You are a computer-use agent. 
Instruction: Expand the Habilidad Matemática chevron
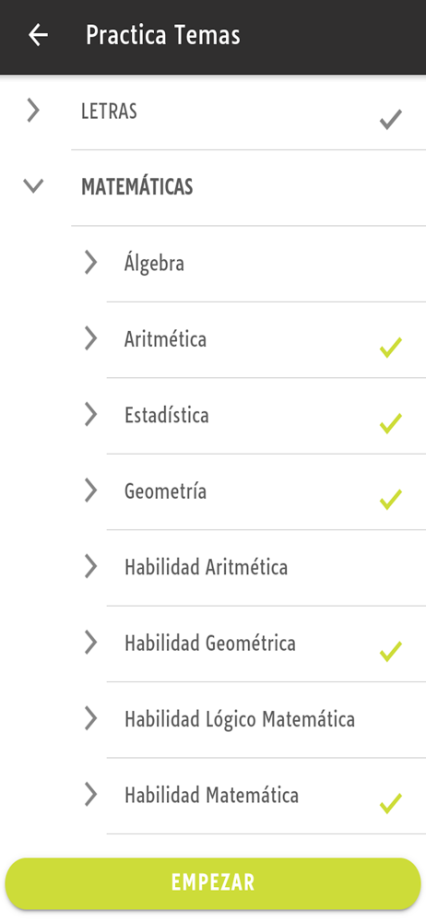(90, 794)
